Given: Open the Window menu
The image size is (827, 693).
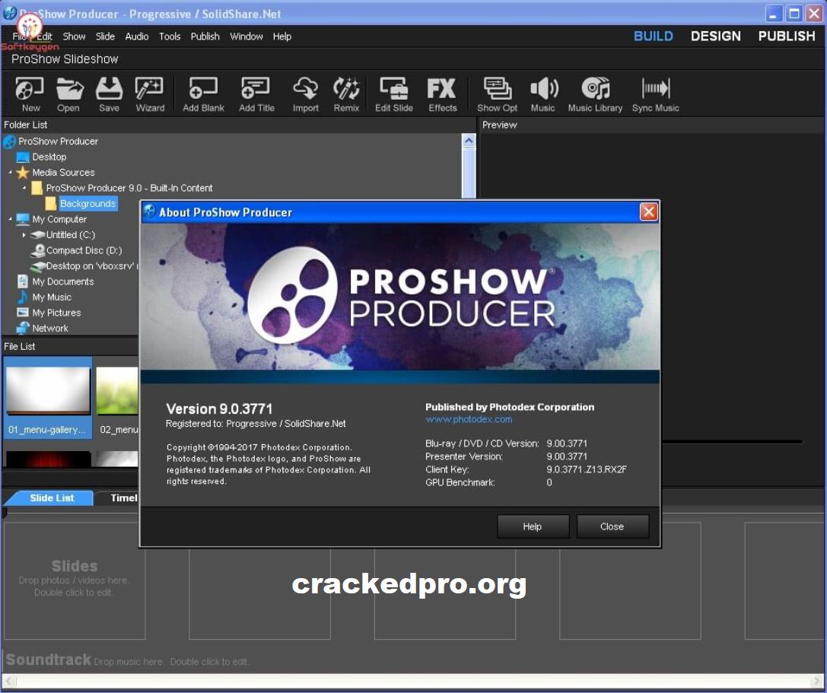Looking at the screenshot, I should [247, 37].
